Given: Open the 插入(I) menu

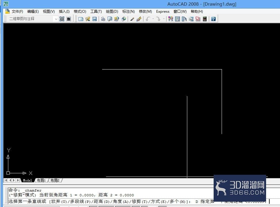Looking at the screenshot, I should 64,12.
